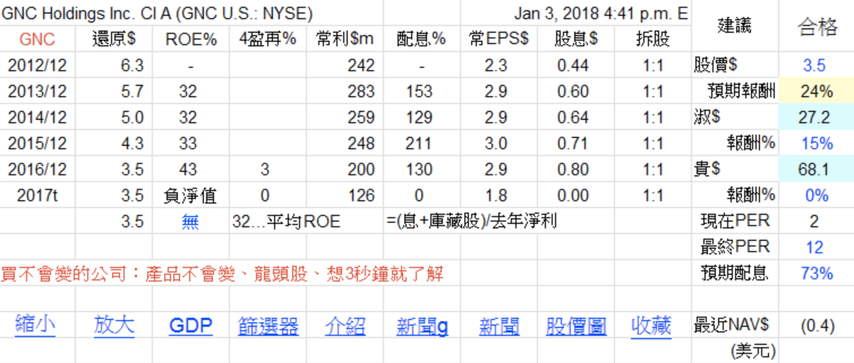Click the 2013/12 row label
The image size is (854, 363).
(37, 91)
